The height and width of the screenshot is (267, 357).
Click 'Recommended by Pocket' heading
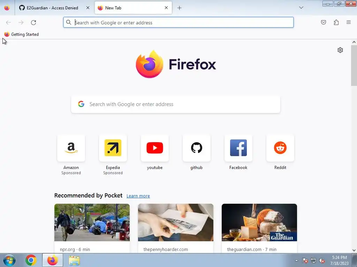(88, 195)
